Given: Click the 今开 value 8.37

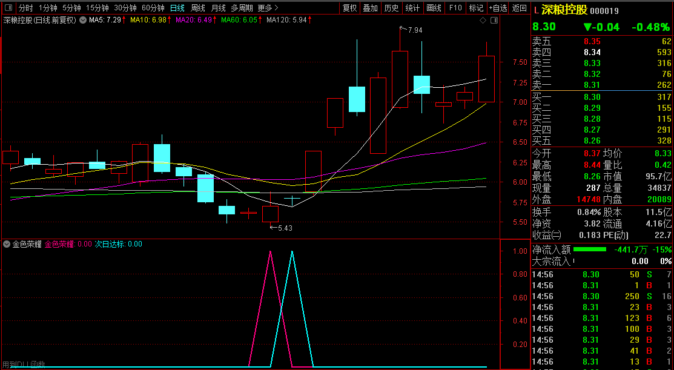Looking at the screenshot, I should [591, 153].
